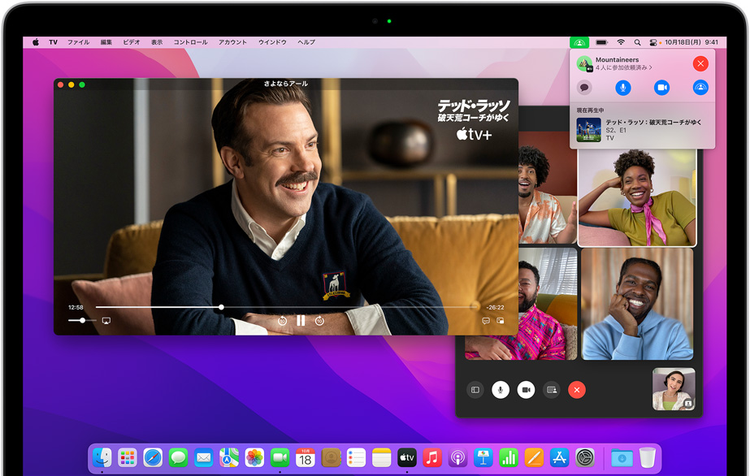The image size is (750, 476).
Task: Click the Wi-Fi icon in the menu bar
Action: (x=621, y=41)
